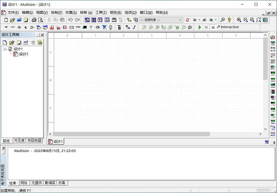Create a new design file
The width and height of the screenshot is (277, 193).
[x=6, y=20]
